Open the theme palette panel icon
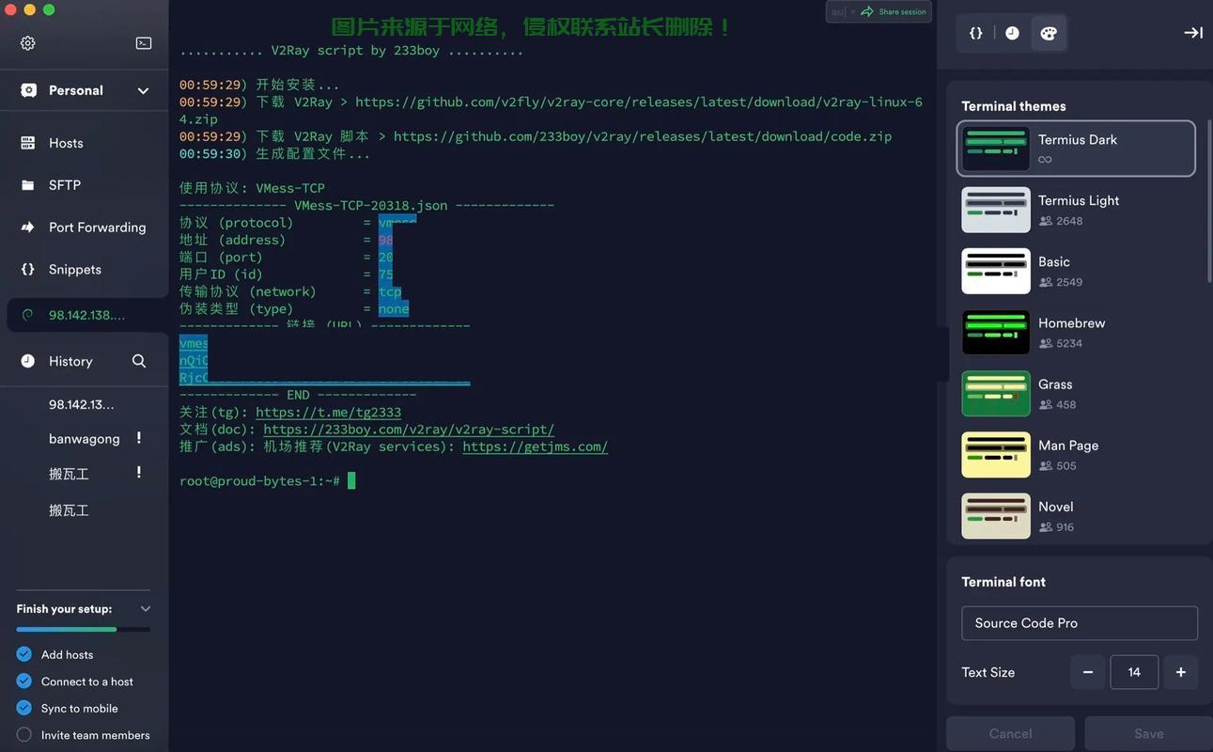 pyautogui.click(x=1049, y=33)
